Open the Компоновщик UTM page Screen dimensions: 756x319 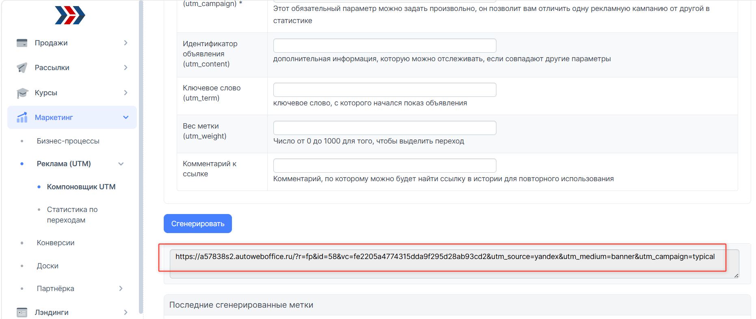point(81,187)
